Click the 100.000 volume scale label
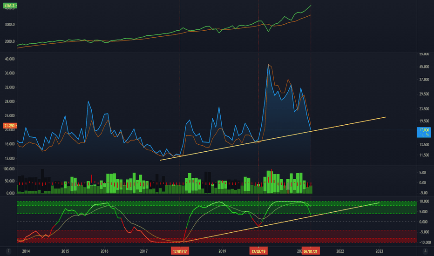This screenshot has height=256, width=434. 9,169
